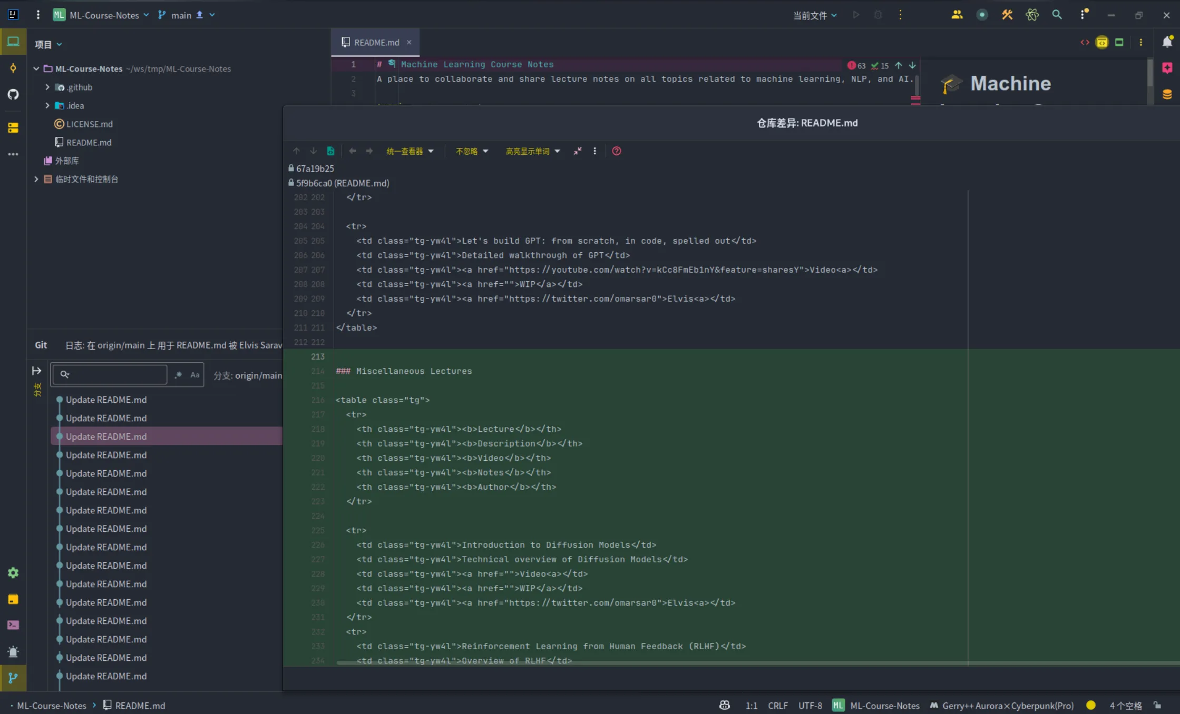Open the GitHub tool window icon

click(x=13, y=95)
